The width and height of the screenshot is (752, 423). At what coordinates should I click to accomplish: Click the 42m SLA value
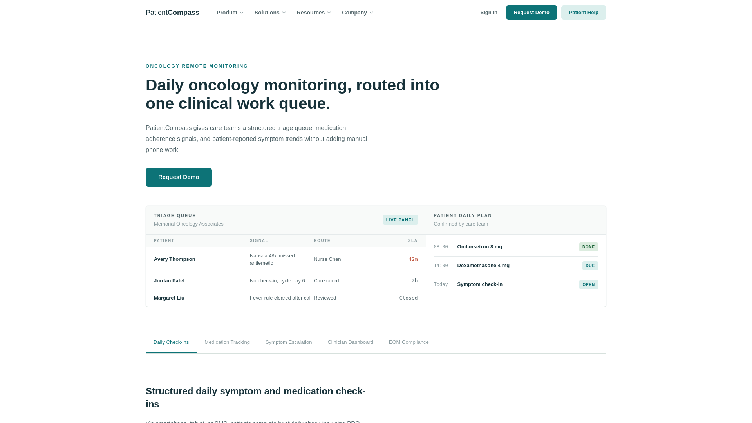413,259
